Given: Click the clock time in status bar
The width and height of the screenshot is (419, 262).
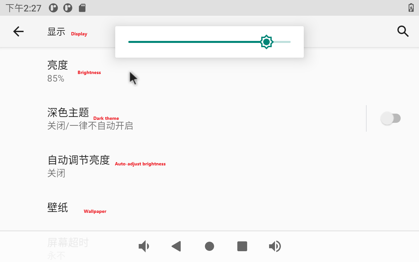Looking at the screenshot, I should [x=24, y=8].
